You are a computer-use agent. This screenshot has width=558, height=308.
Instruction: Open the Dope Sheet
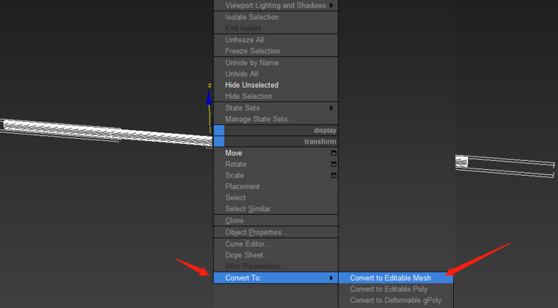pos(275,255)
